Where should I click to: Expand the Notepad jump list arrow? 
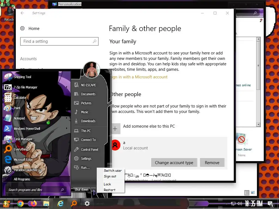[67, 118]
